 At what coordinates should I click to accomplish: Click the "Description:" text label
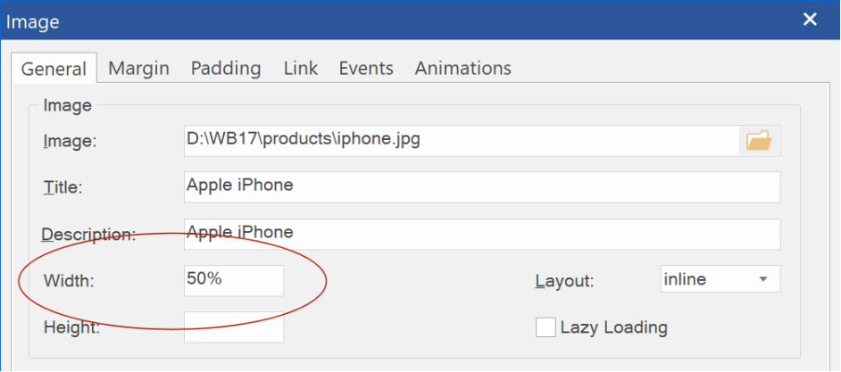[88, 235]
